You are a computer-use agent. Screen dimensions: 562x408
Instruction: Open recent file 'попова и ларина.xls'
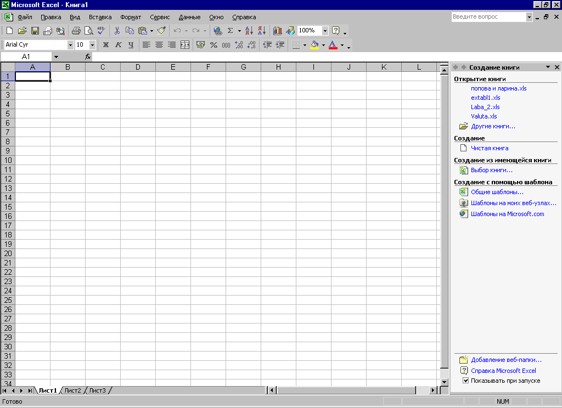pyautogui.click(x=498, y=88)
